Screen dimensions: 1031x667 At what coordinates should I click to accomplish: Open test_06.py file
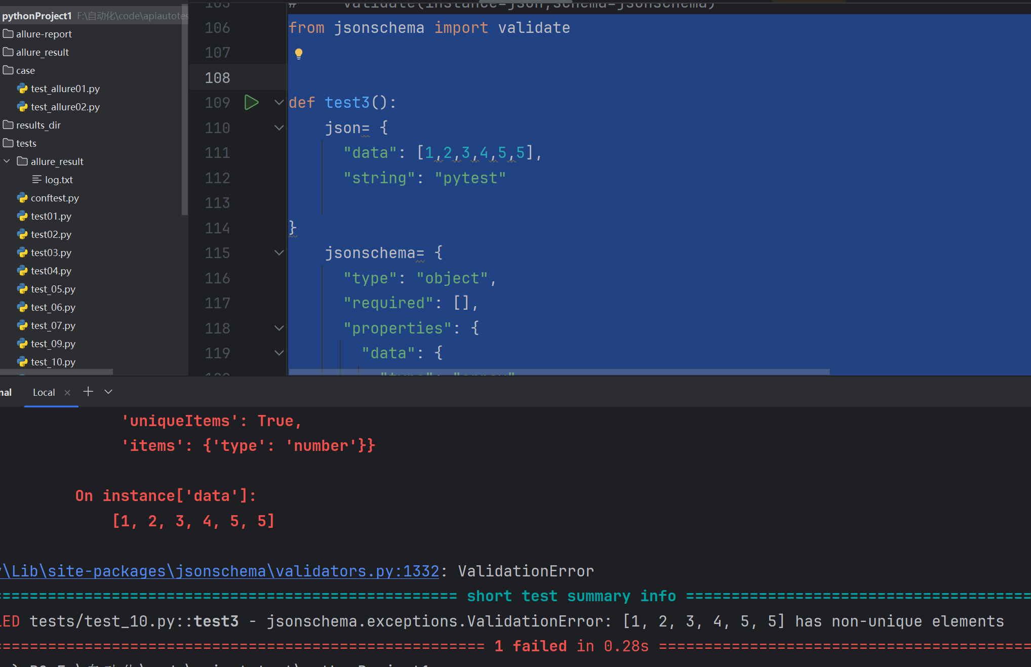coord(53,307)
